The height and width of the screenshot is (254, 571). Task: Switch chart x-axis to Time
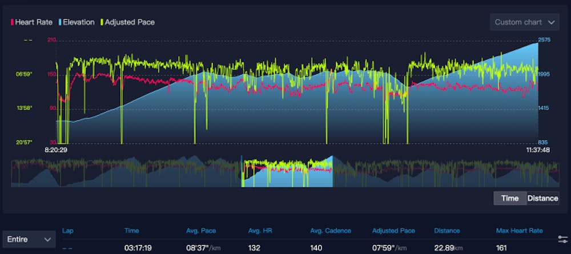click(x=509, y=198)
